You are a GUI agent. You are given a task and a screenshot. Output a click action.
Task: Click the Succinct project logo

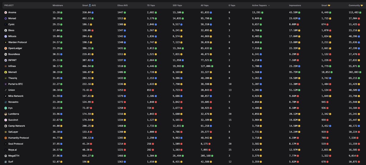click(x=5, y=120)
